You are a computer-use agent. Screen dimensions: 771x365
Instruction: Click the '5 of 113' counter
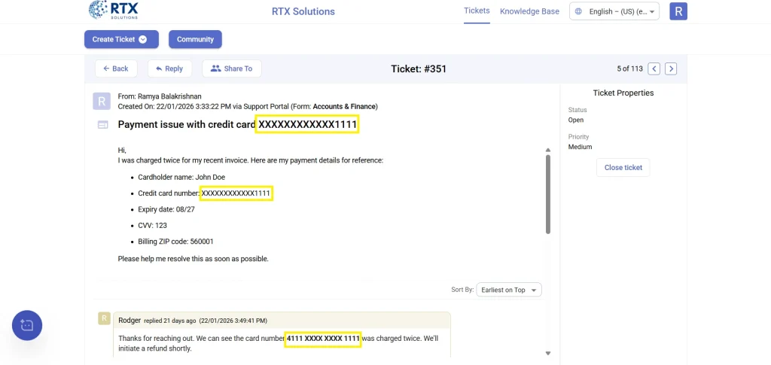pyautogui.click(x=630, y=68)
